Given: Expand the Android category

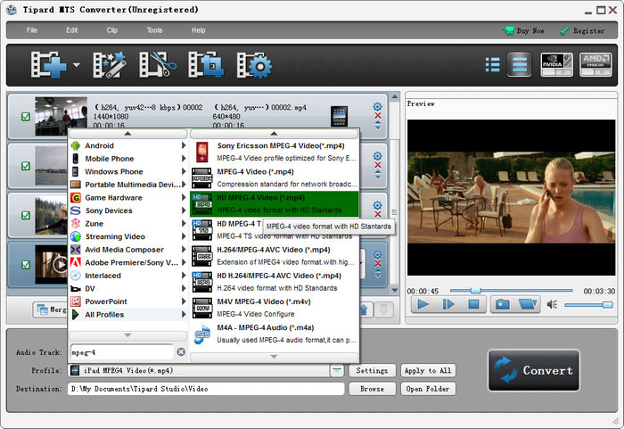Looking at the screenshot, I should (x=128, y=145).
